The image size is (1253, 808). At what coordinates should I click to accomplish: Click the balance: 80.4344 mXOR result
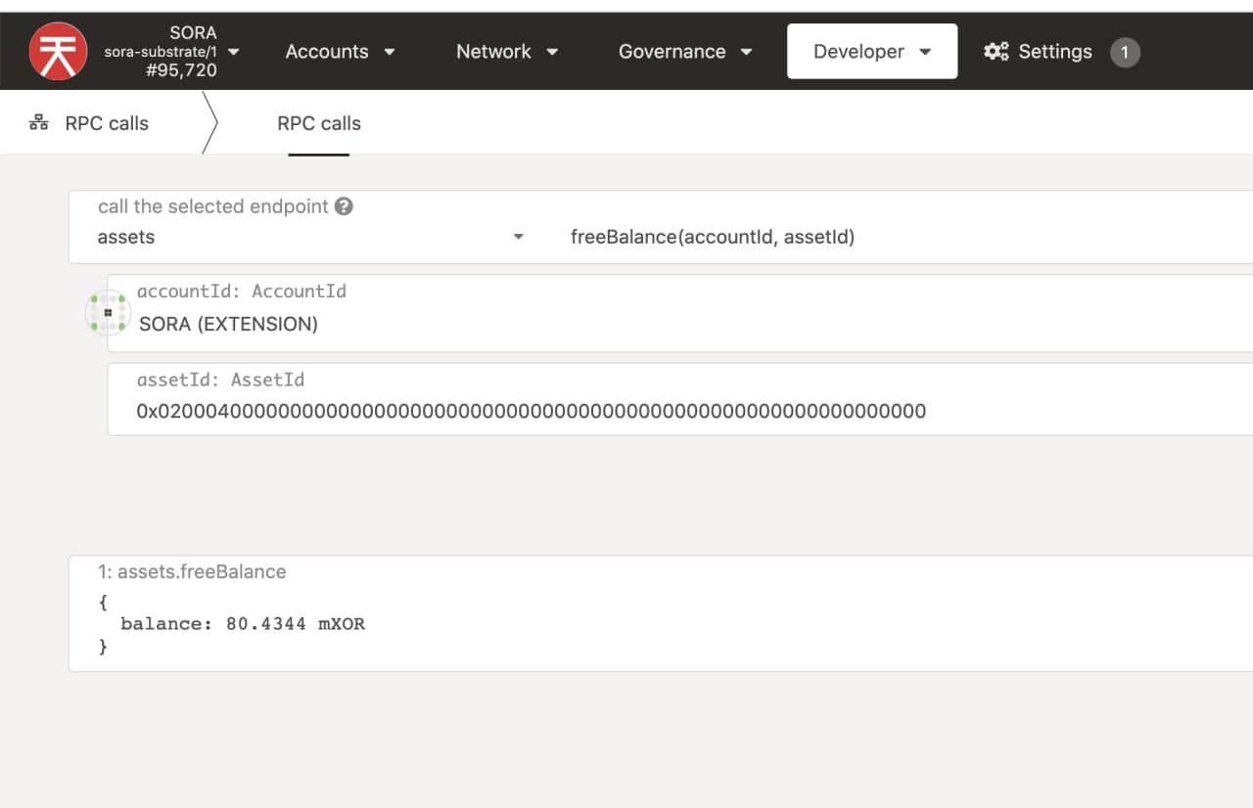pyautogui.click(x=243, y=623)
